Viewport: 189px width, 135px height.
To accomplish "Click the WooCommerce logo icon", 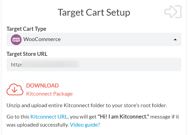I will pos(16,39).
